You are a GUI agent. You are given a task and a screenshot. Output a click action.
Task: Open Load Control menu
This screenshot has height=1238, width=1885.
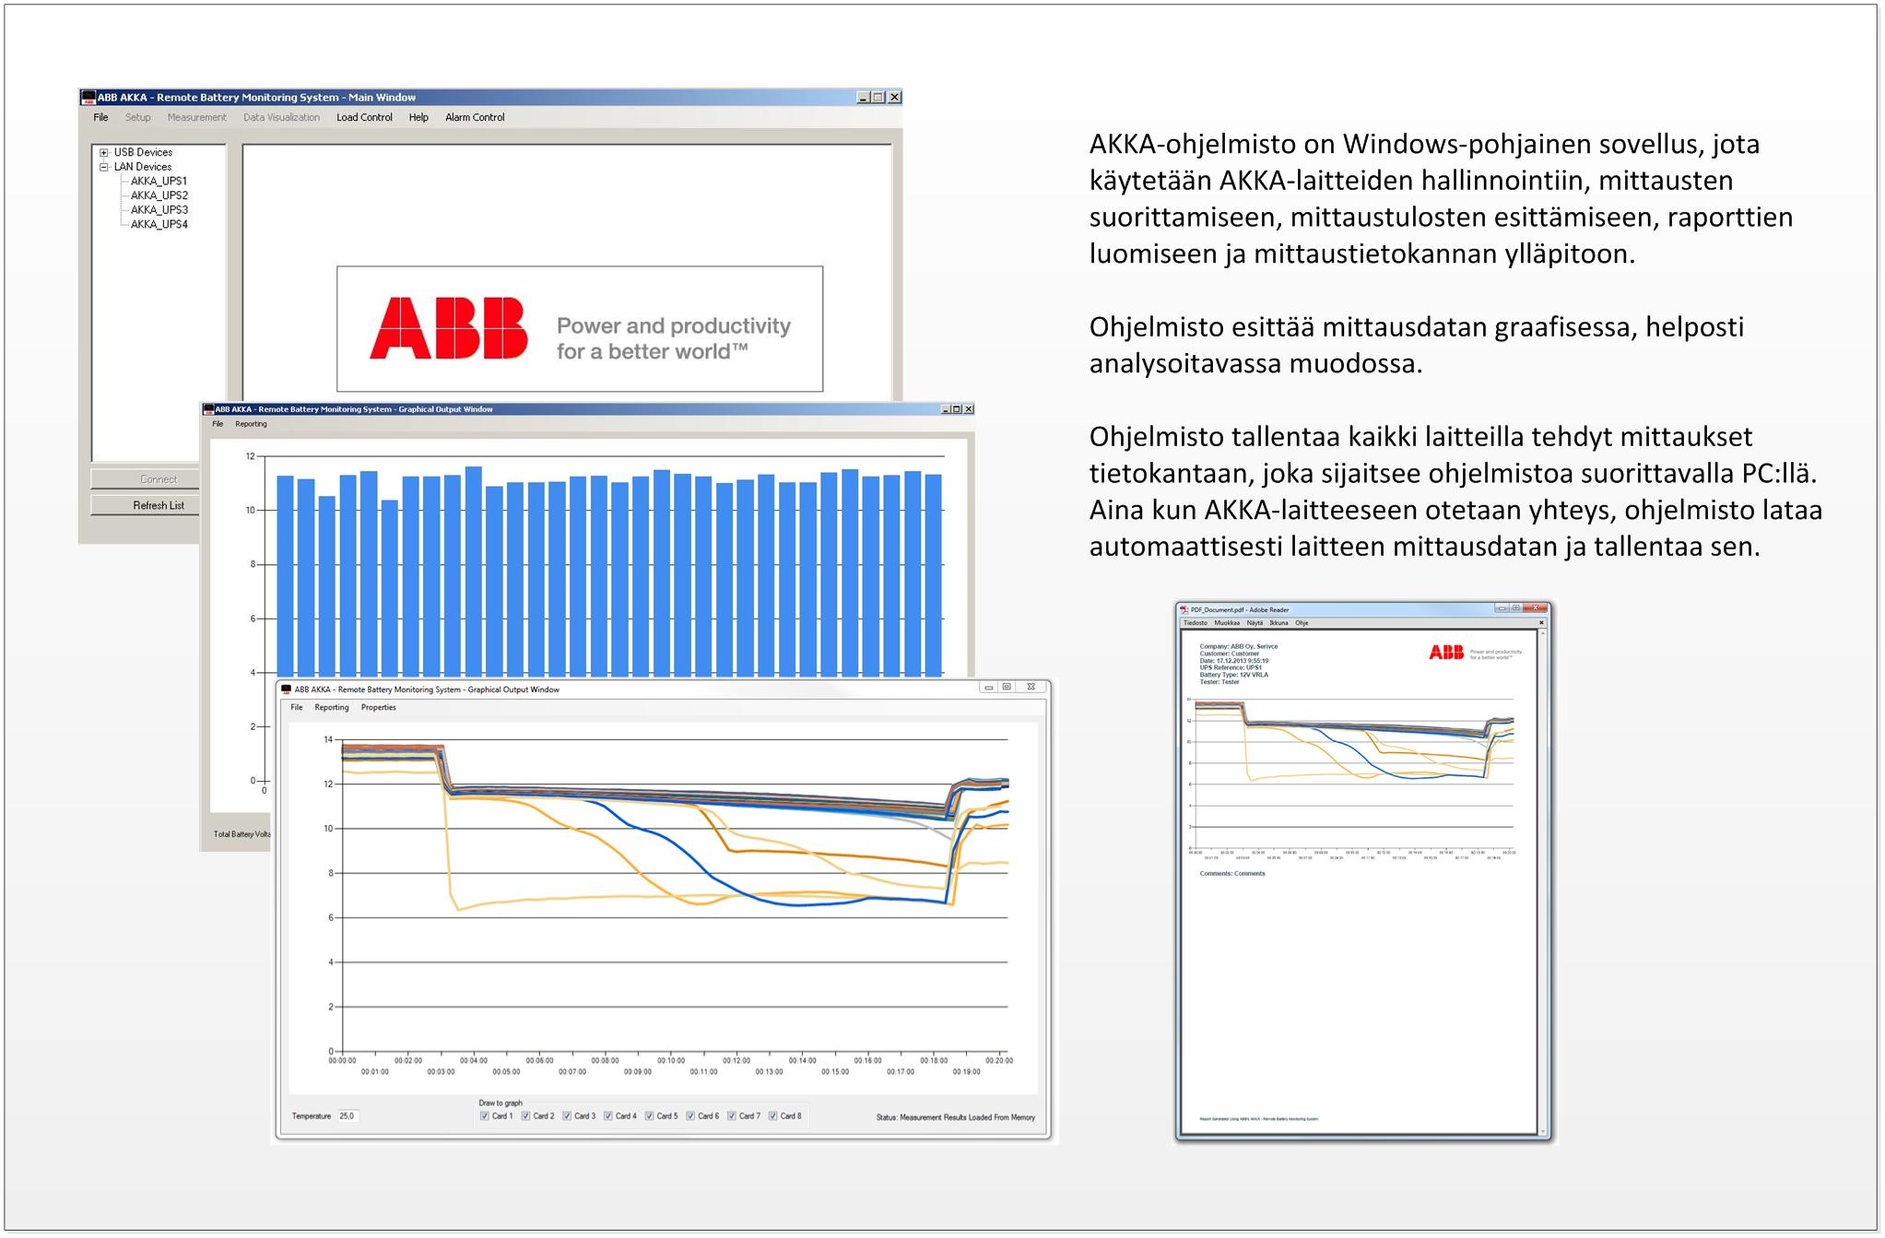(364, 117)
